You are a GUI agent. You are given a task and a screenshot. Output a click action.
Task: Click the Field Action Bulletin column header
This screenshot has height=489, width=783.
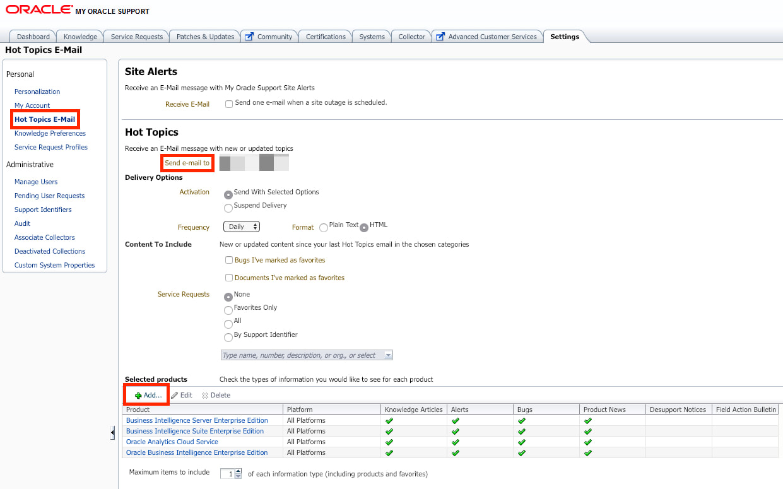(x=746, y=409)
